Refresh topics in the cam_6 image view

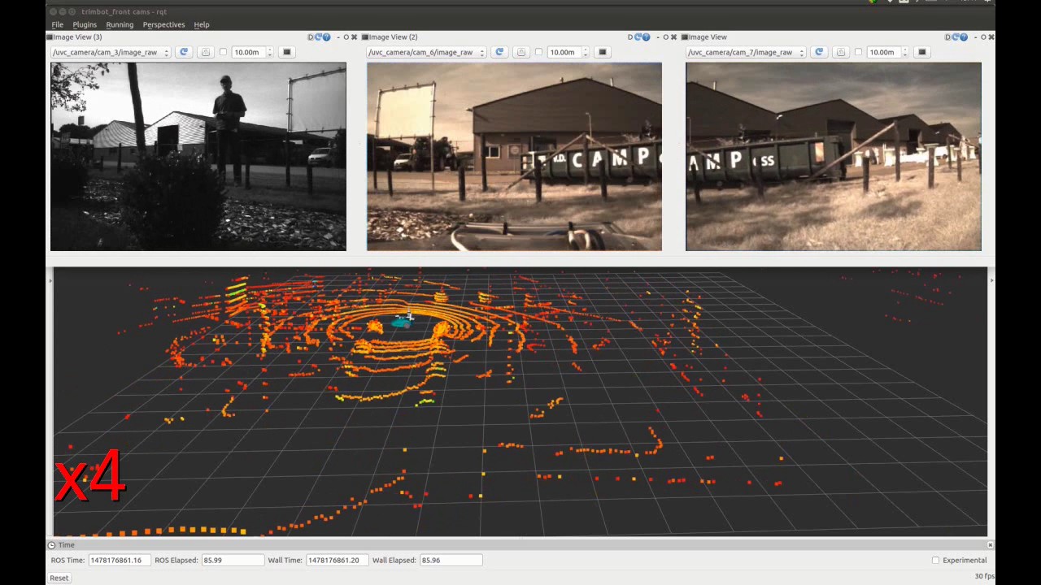coord(499,52)
